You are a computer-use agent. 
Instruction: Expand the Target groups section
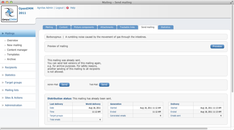[13, 82]
